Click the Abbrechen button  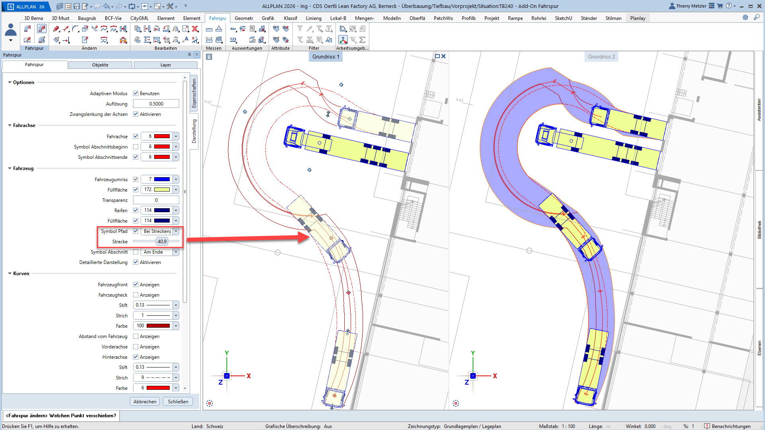(145, 401)
